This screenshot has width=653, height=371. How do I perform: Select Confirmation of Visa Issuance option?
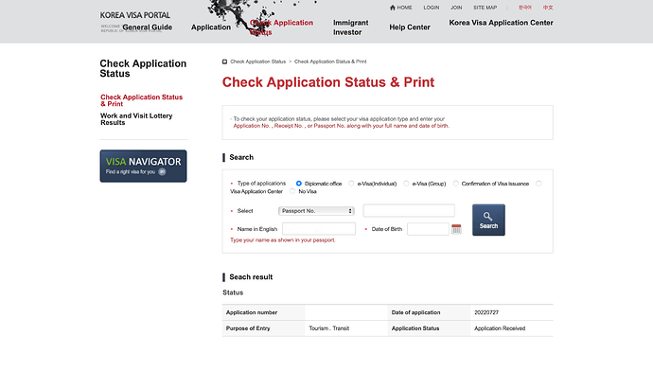pos(455,184)
